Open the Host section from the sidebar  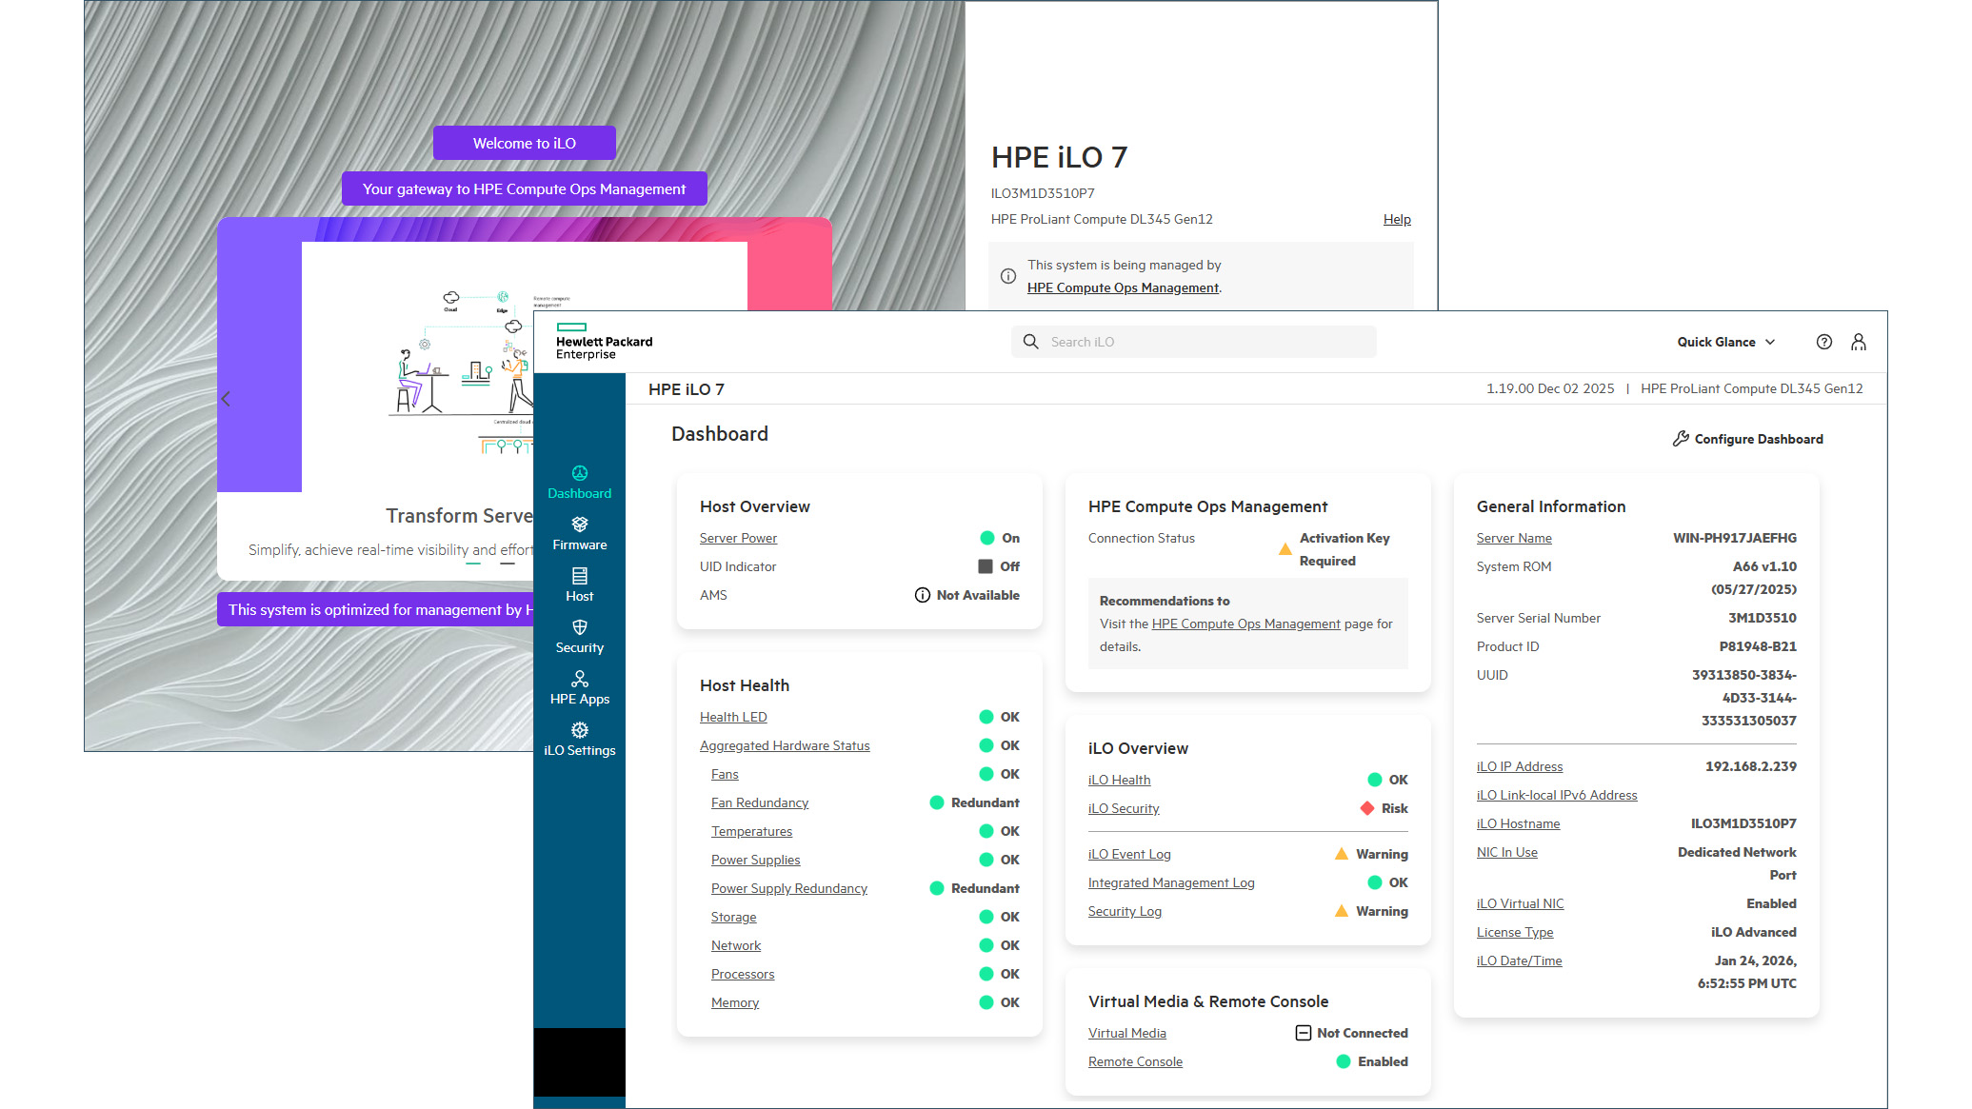(x=580, y=584)
